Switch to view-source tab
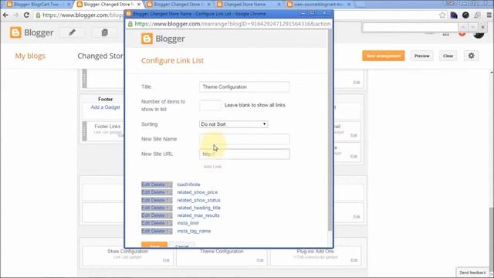Image resolution: width=494 pixels, height=278 pixels. (x=319, y=5)
